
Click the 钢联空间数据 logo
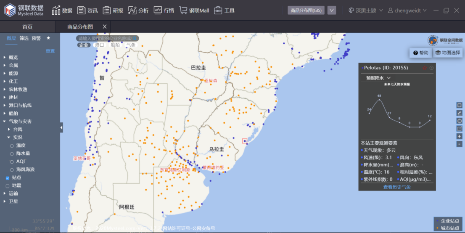(x=445, y=40)
